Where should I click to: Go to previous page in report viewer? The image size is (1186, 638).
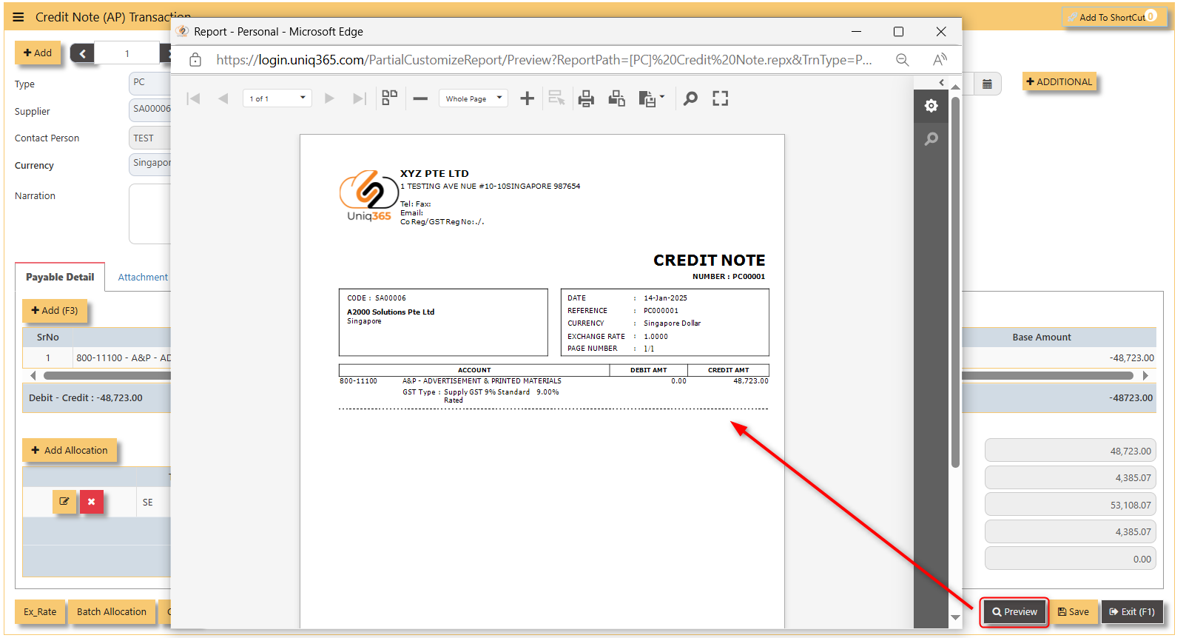click(223, 98)
